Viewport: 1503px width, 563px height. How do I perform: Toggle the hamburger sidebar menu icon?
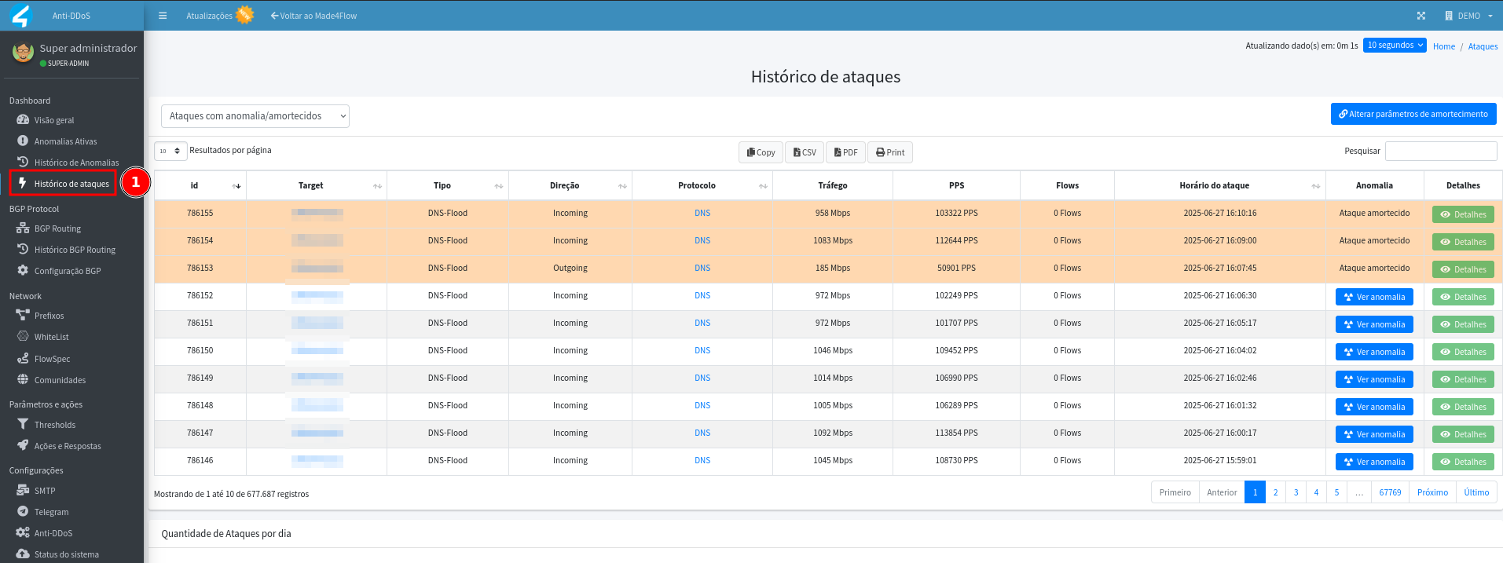coord(163,16)
